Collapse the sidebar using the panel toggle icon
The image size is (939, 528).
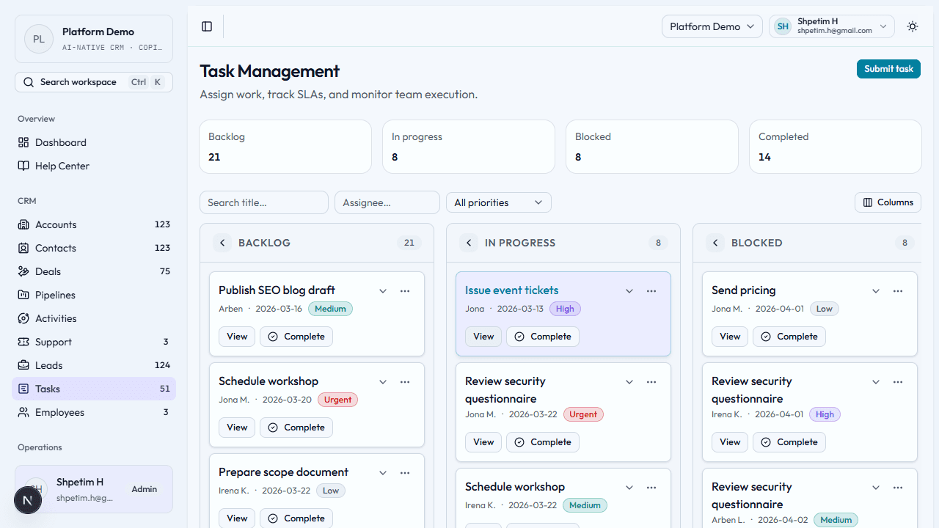coord(206,26)
